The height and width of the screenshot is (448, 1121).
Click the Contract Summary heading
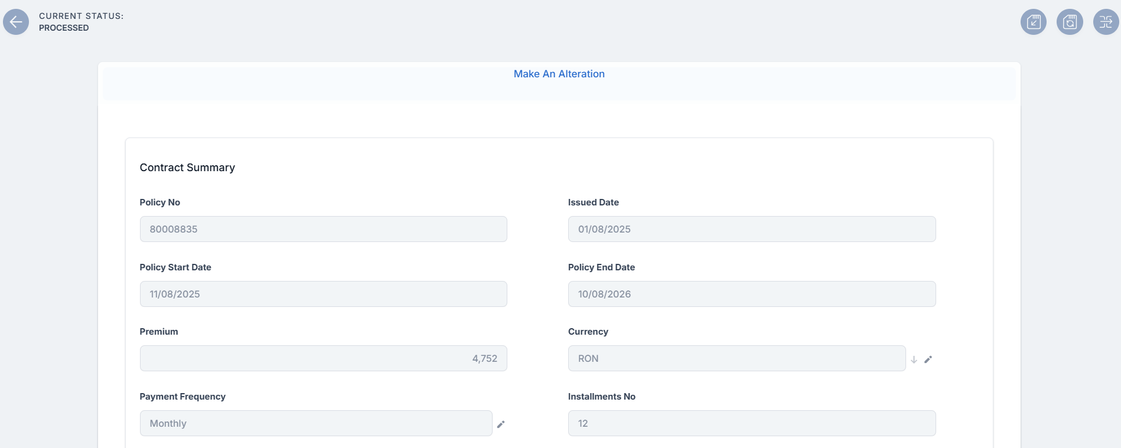pos(187,168)
